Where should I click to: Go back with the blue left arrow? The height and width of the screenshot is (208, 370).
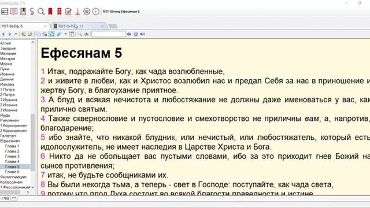pos(3,34)
